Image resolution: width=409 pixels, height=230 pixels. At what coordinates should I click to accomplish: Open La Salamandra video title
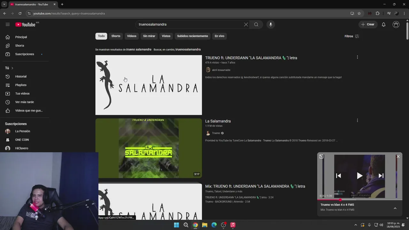pos(218,121)
